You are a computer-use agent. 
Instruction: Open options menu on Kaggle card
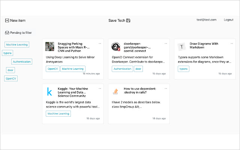(100, 88)
